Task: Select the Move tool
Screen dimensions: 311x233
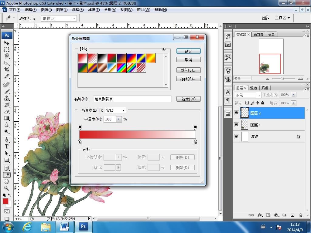Action: (7, 42)
